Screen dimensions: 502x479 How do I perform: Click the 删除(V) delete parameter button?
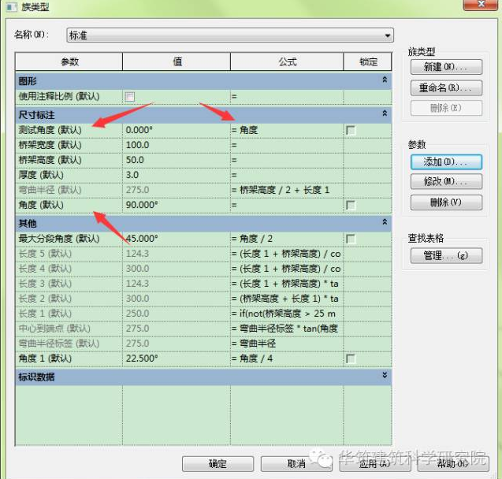pos(446,202)
